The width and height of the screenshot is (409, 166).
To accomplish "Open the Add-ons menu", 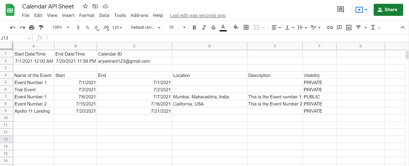I will click(x=139, y=15).
